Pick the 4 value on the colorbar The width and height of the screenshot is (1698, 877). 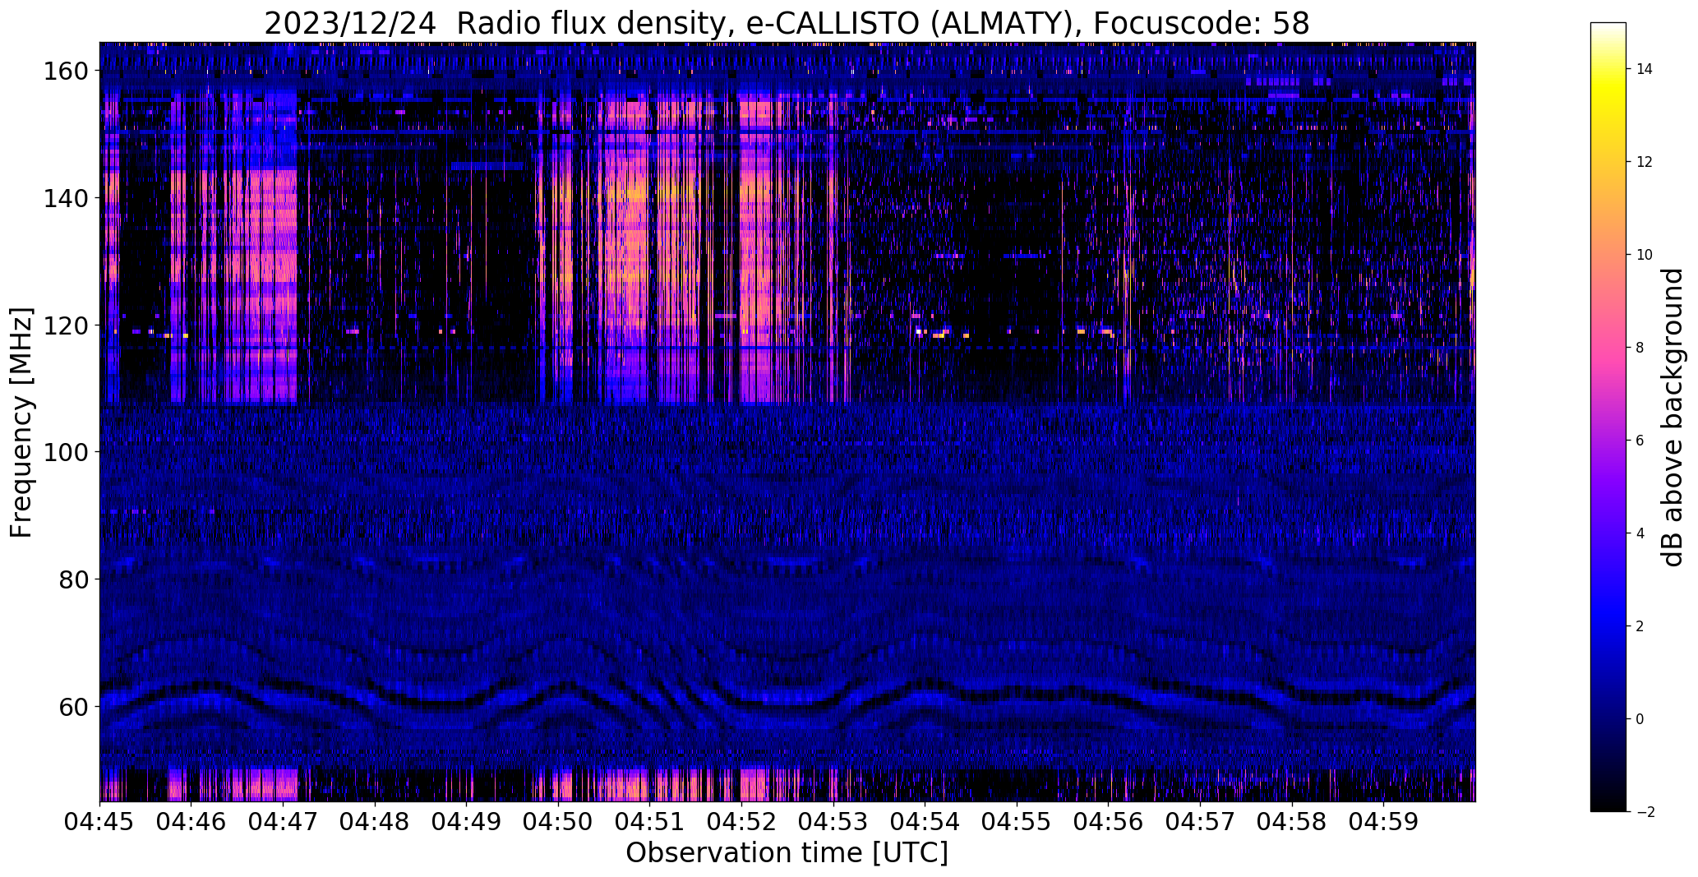[x=1640, y=533]
